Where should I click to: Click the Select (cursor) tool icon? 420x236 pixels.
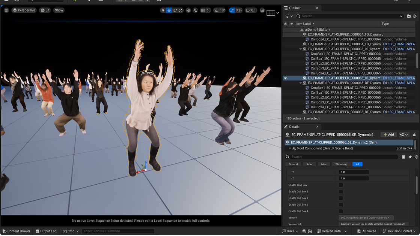click(x=163, y=10)
